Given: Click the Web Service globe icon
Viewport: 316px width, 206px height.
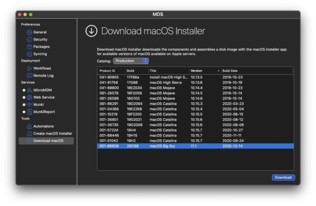Looking at the screenshot, I should 30,97.
